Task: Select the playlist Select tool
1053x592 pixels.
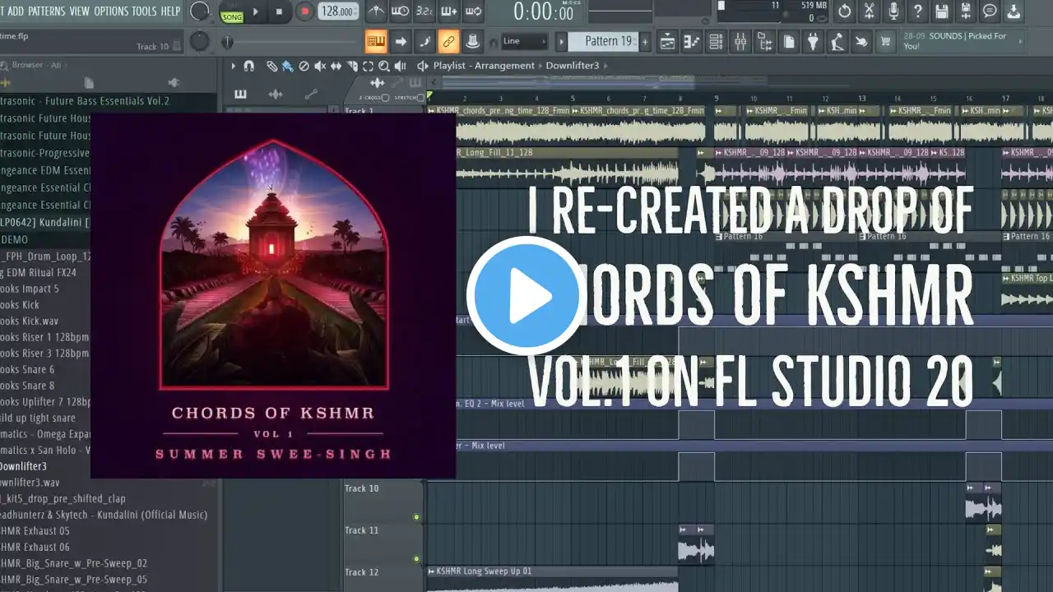Action: click(368, 67)
